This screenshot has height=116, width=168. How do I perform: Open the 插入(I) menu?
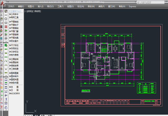coord(41,7)
